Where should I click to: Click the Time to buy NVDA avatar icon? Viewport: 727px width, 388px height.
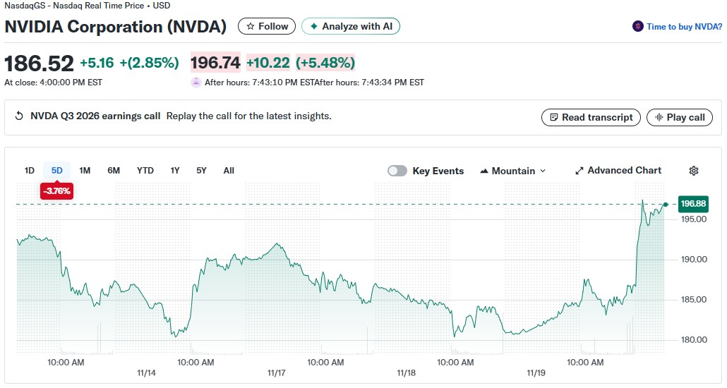638,27
